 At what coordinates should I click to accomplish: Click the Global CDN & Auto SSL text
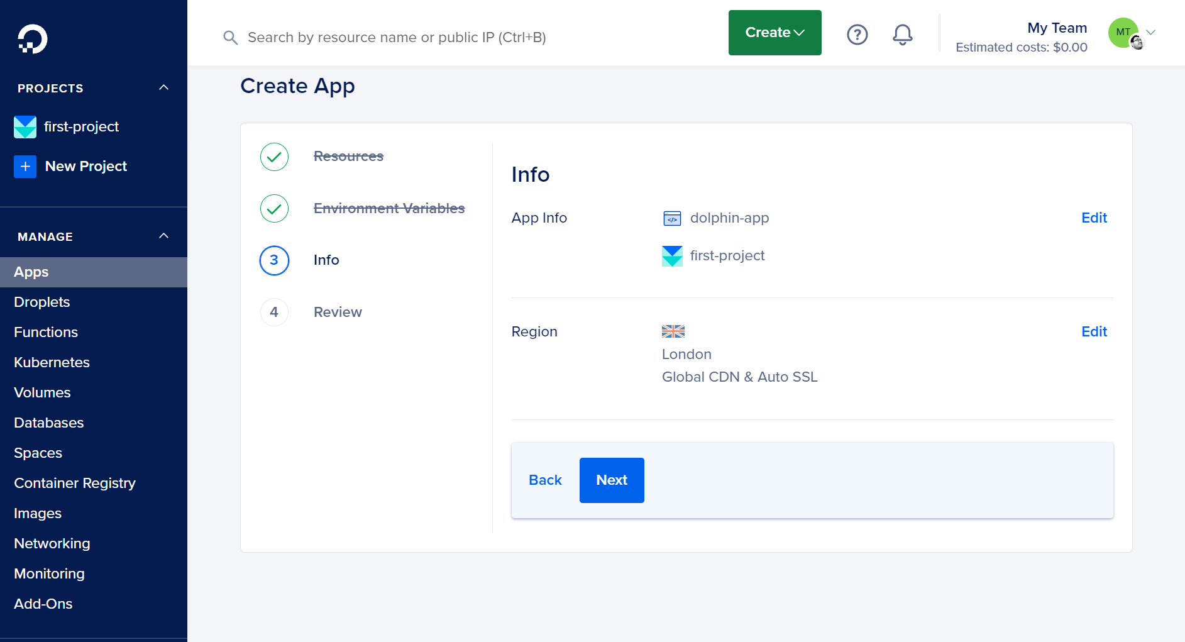point(739,377)
